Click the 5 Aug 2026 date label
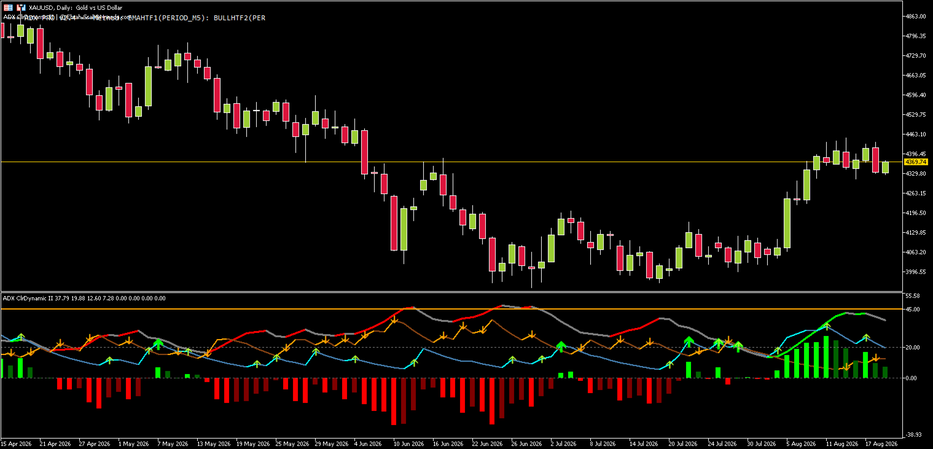The height and width of the screenshot is (449, 933). coord(802,443)
